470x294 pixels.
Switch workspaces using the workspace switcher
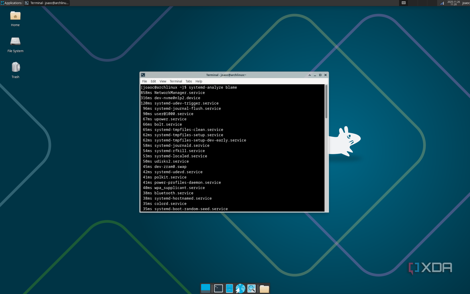tap(404, 3)
